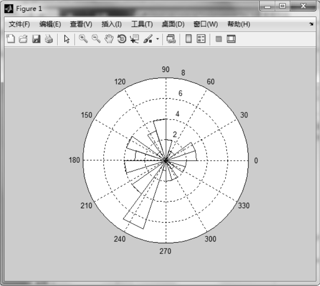Save the figure with the floppy disk icon
Image resolution: width=320 pixels, height=286 pixels.
(36, 39)
